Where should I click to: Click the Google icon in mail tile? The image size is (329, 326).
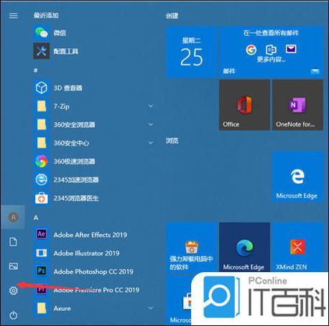pyautogui.click(x=251, y=50)
